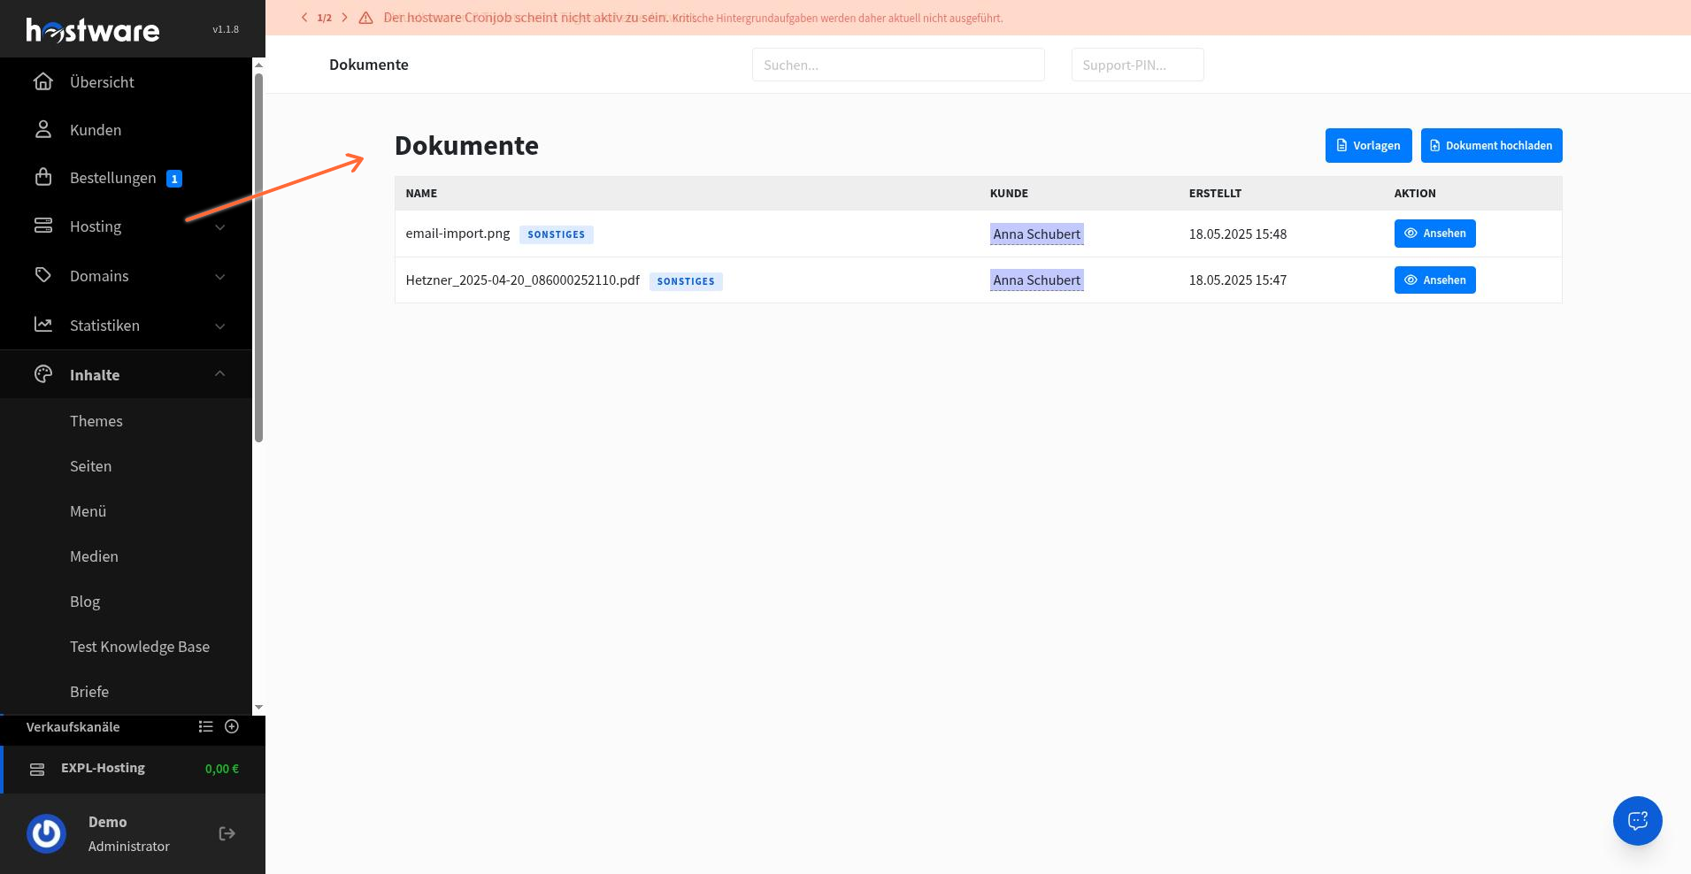Click the hostware logo
This screenshot has height=874, width=1691.
pyautogui.click(x=93, y=30)
